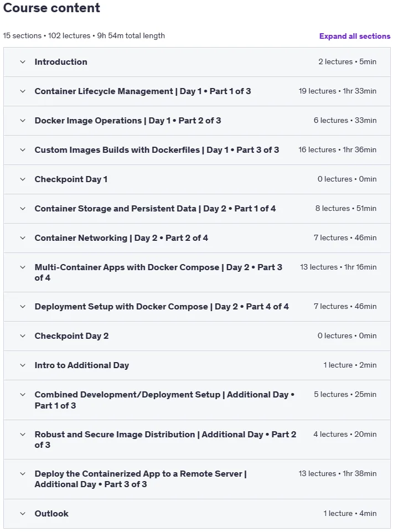Expand Container Storage and Persistent Data chevron
The width and height of the screenshot is (393, 532).
(23, 208)
